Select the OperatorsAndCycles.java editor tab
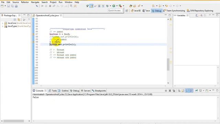 47,15
